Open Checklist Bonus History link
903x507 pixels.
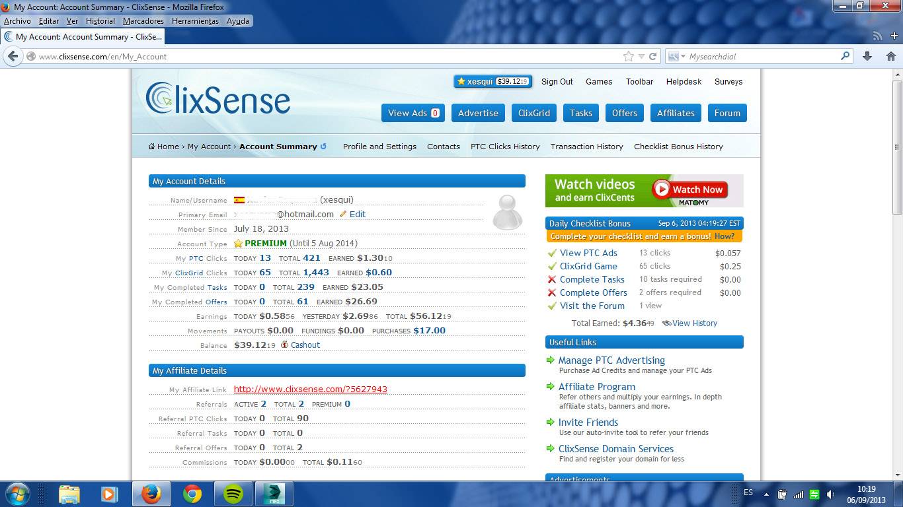pyautogui.click(x=678, y=147)
